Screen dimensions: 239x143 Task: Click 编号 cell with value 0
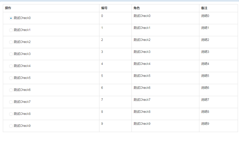coord(115,18)
